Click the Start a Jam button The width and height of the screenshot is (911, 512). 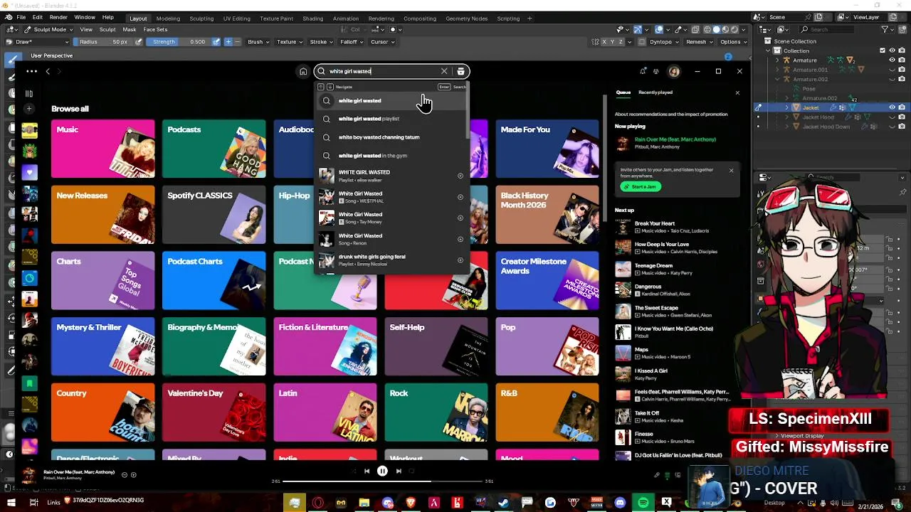(641, 186)
